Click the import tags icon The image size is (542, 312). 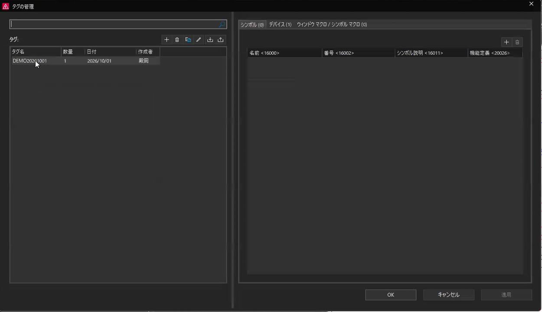tap(210, 40)
